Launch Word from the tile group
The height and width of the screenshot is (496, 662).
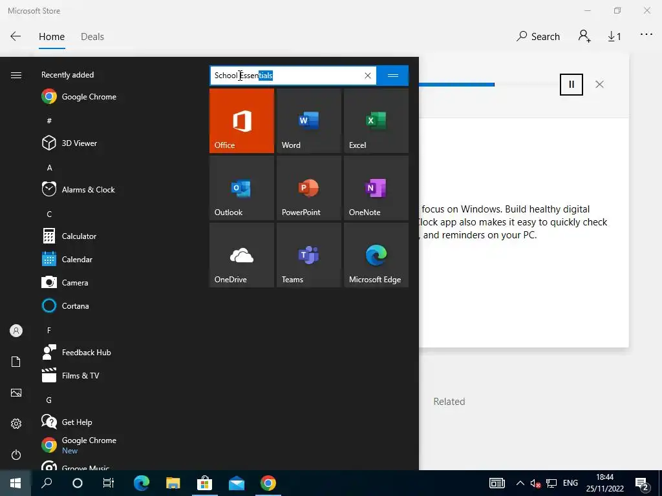click(308, 121)
